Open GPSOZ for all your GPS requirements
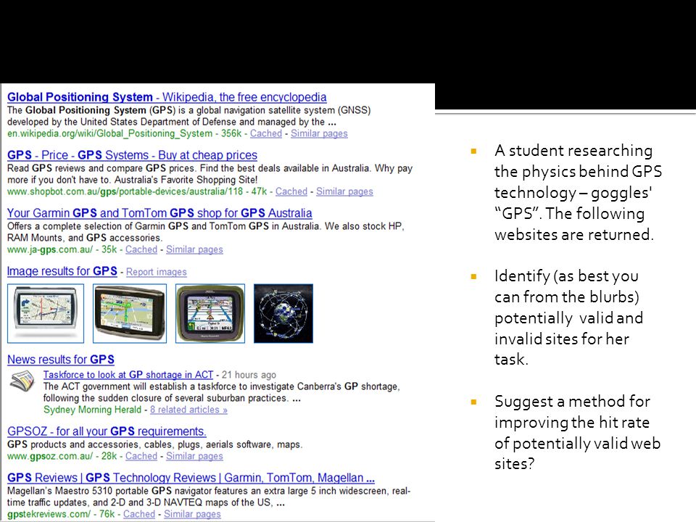The height and width of the screenshot is (522, 696). (107, 431)
